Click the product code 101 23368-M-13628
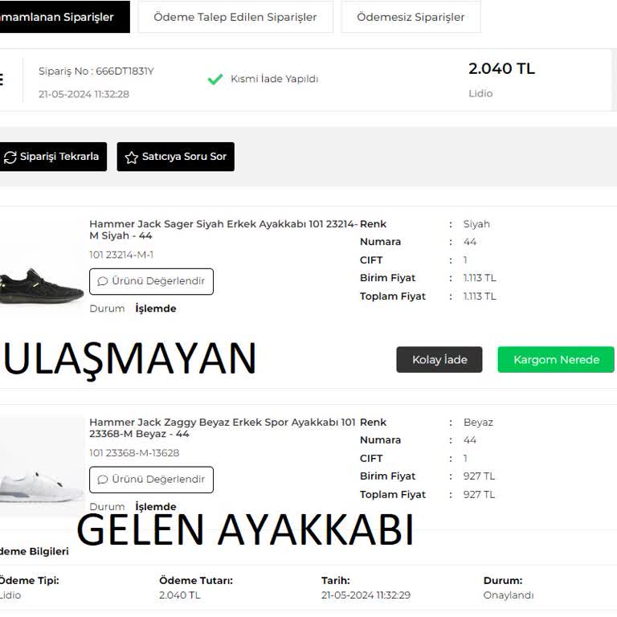This screenshot has width=617, height=617. [x=134, y=453]
